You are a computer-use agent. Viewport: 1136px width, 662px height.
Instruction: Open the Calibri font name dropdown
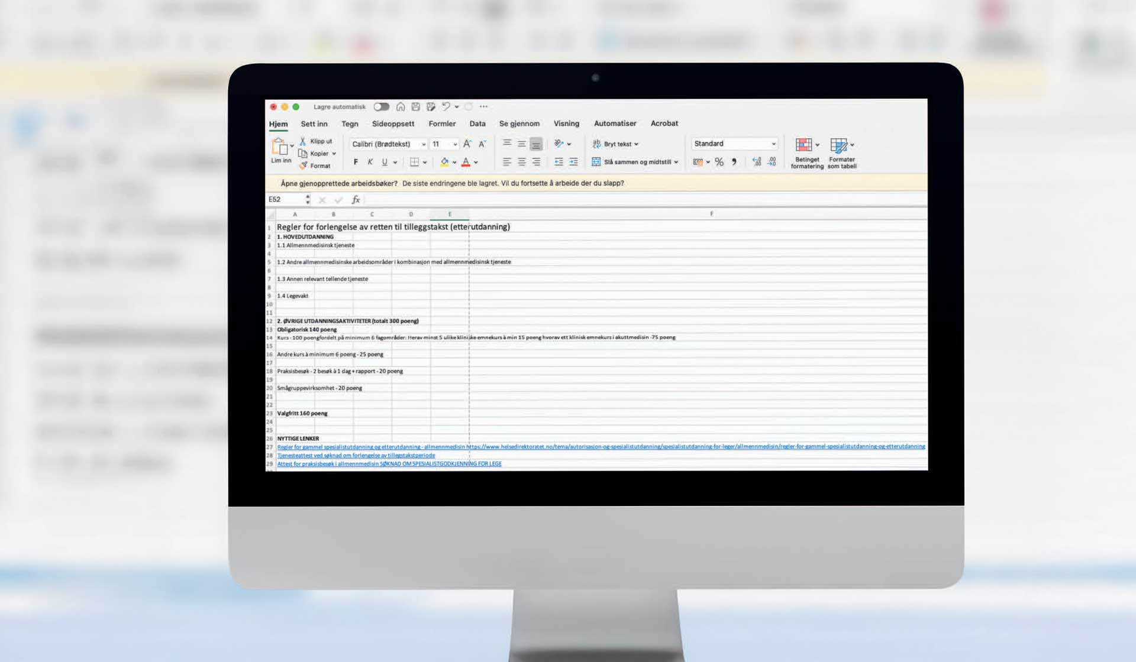(x=424, y=144)
